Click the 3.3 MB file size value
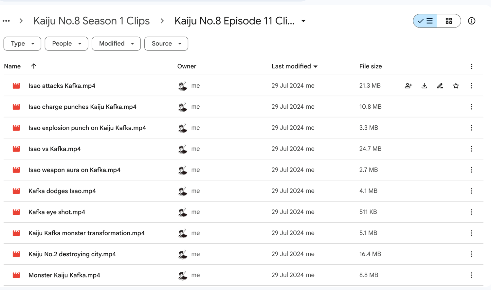 click(x=369, y=128)
